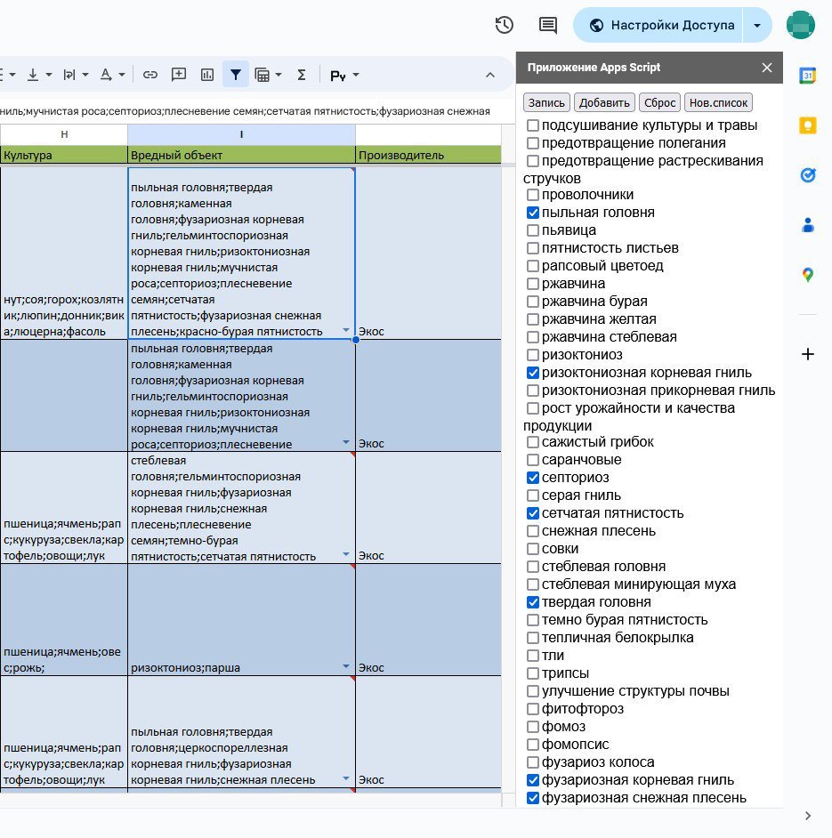This screenshot has height=838, width=832.
Task: Enable the 'серая гниль' checkbox
Action: point(533,496)
